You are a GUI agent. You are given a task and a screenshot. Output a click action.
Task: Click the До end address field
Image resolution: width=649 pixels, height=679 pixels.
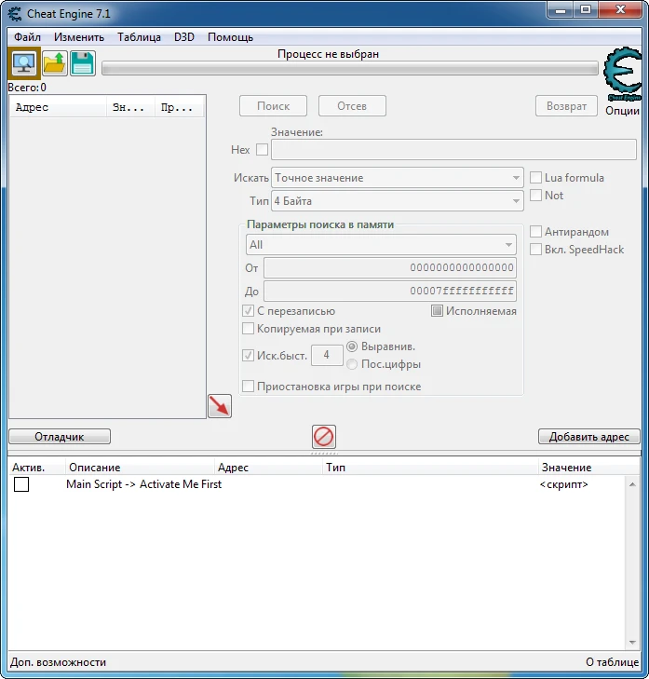(389, 291)
